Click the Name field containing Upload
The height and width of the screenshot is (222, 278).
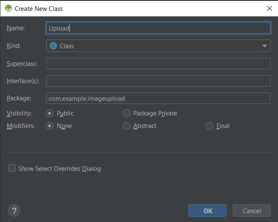click(158, 28)
